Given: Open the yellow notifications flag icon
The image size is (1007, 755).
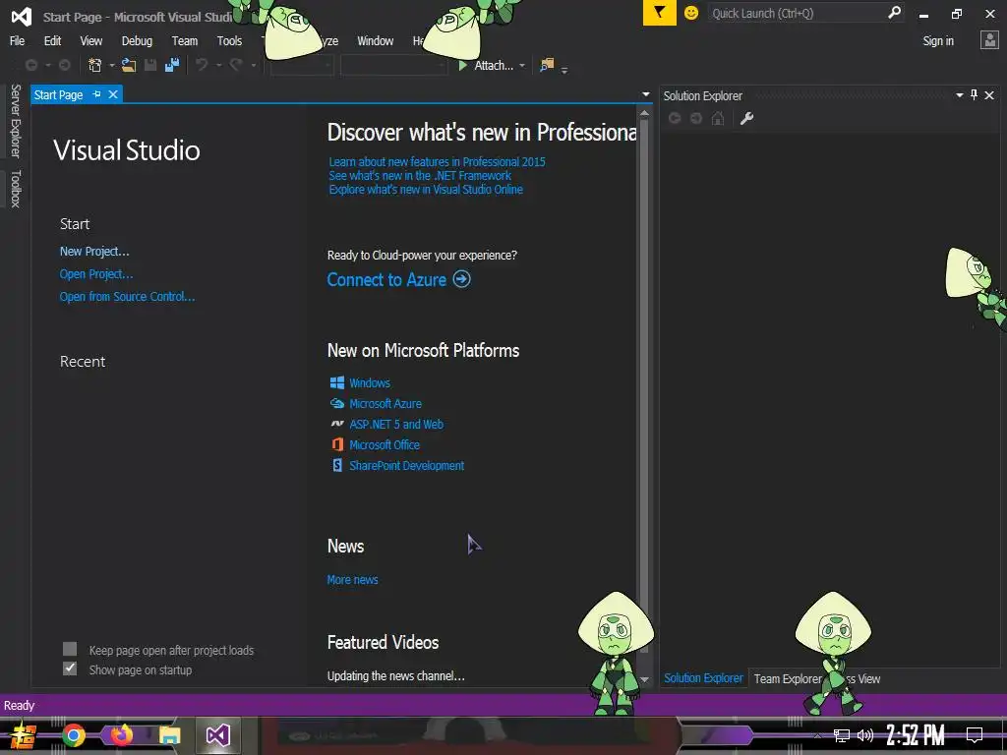Looking at the screenshot, I should [660, 13].
